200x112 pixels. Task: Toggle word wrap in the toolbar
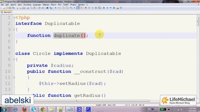[71, 8]
